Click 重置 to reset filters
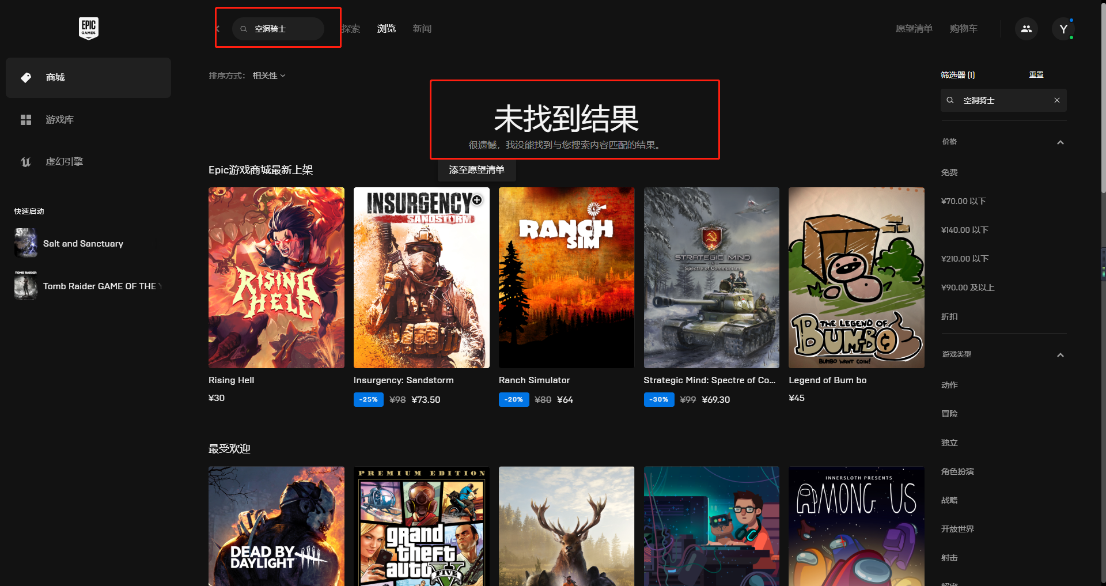The height and width of the screenshot is (586, 1106). click(x=1036, y=75)
